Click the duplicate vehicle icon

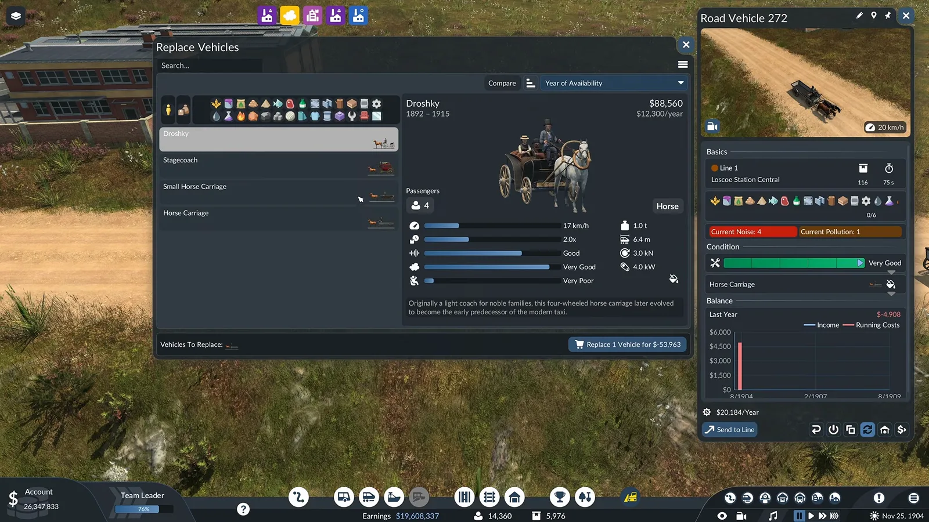(851, 430)
